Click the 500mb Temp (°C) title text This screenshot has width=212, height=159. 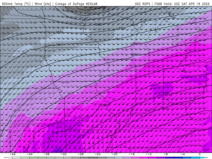click(x=16, y=4)
